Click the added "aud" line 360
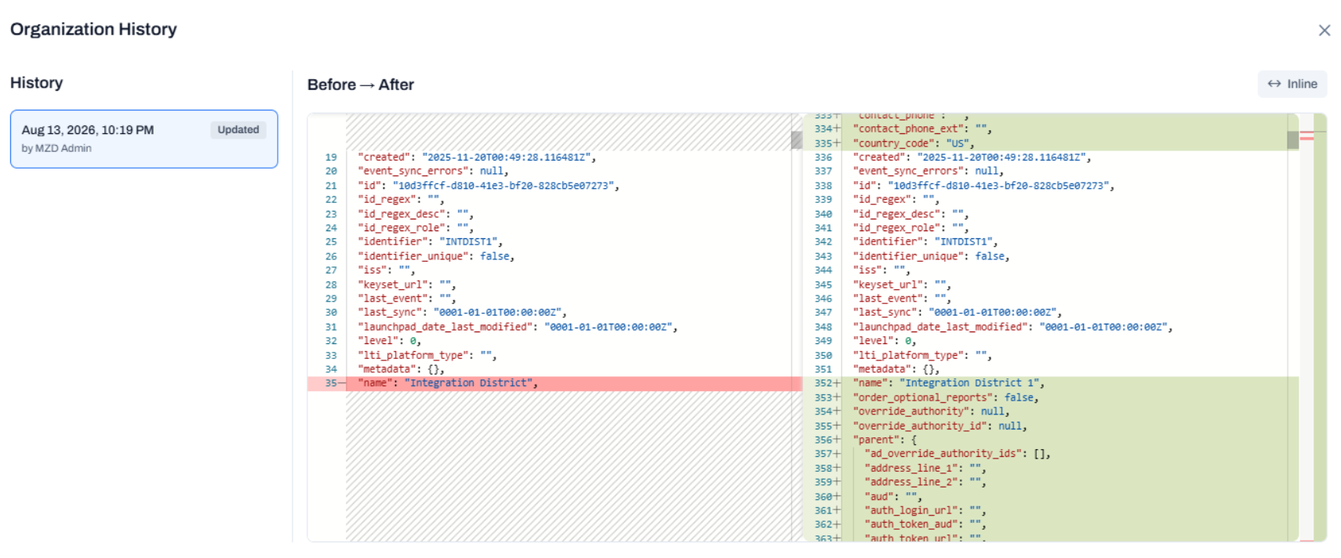 point(892,496)
